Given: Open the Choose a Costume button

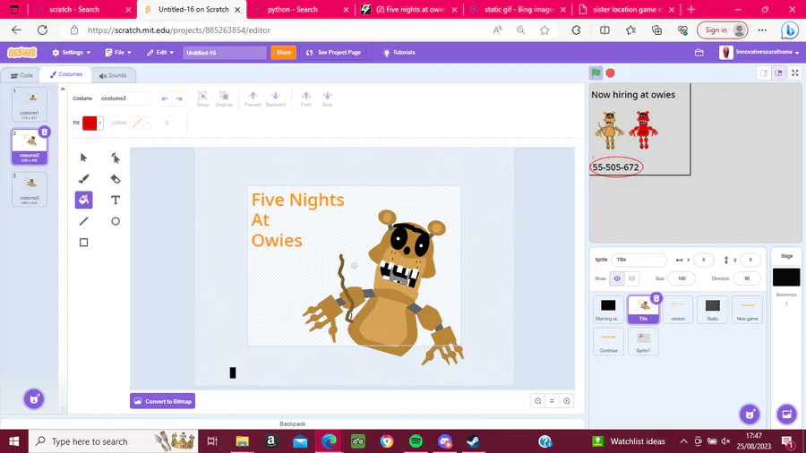Looking at the screenshot, I should [34, 399].
